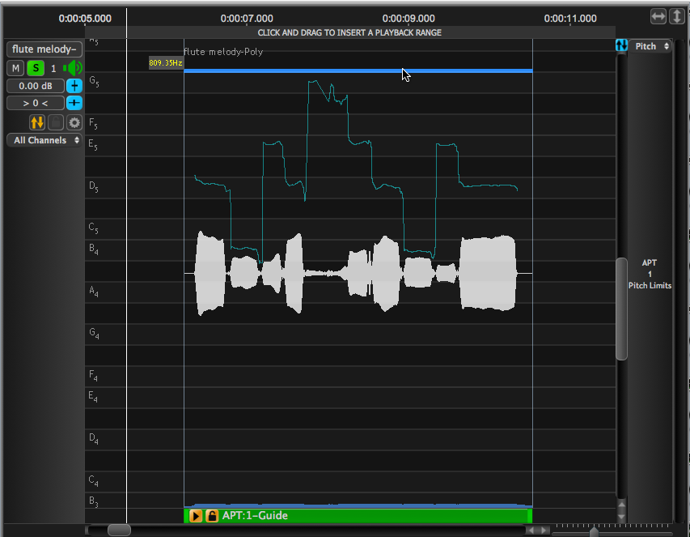Click the 0.00 dB gain field

(x=36, y=86)
